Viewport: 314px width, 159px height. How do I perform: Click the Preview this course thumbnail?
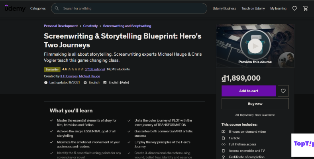[x=255, y=46]
